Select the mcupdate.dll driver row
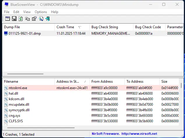185x138 pixels. [91, 105]
